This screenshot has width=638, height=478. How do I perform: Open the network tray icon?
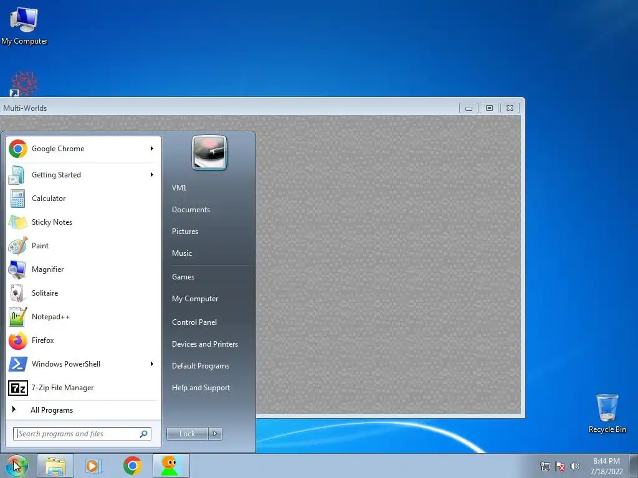tap(545, 466)
